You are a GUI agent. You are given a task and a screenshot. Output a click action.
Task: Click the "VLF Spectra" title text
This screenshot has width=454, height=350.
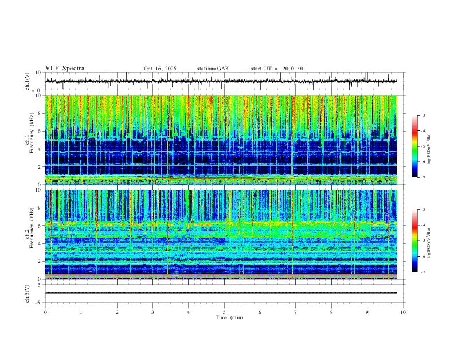(65, 69)
